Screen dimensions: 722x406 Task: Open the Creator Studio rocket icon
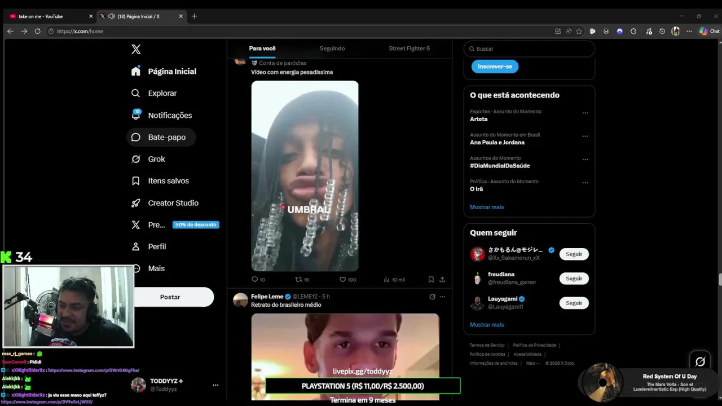pos(136,203)
